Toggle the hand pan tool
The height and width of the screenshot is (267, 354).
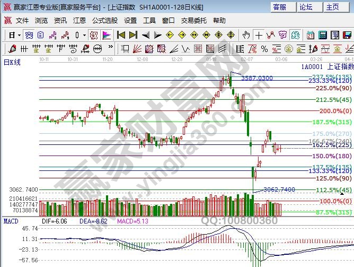246,35
